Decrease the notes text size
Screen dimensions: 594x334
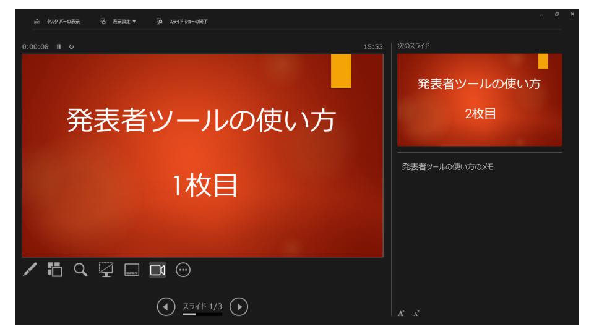point(416,314)
